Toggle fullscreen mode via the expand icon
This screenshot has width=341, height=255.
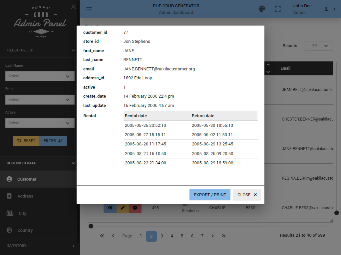click(277, 9)
